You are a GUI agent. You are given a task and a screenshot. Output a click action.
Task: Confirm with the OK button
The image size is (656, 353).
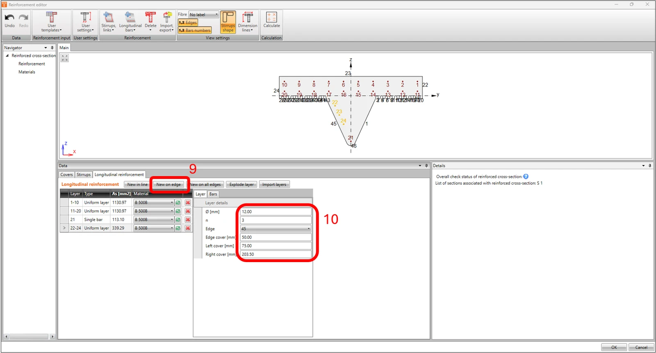coord(614,347)
